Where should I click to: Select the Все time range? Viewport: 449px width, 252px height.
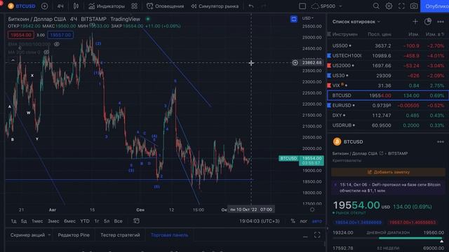[x=118, y=221]
